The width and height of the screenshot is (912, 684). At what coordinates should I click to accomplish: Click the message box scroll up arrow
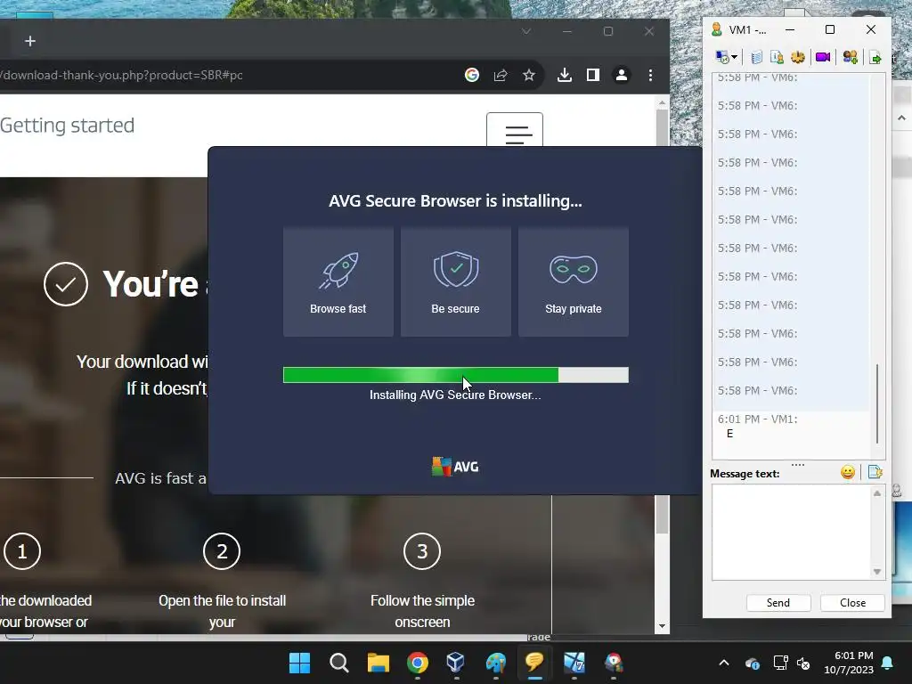[877, 493]
